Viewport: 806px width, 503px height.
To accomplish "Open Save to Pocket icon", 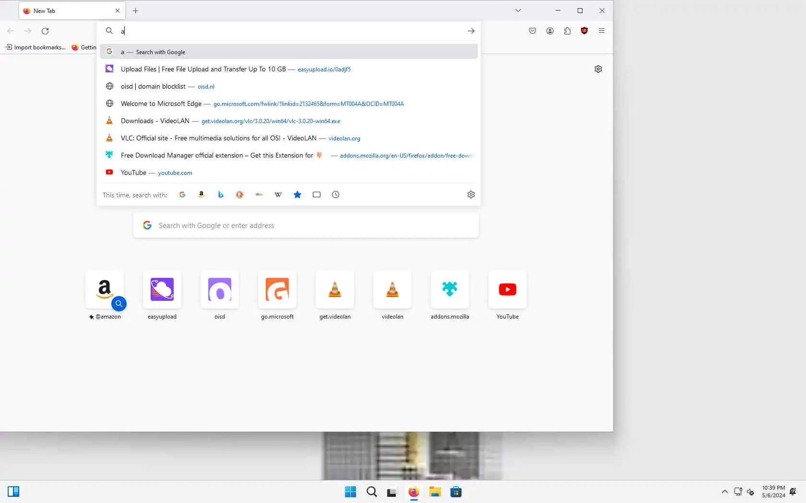I will [533, 31].
